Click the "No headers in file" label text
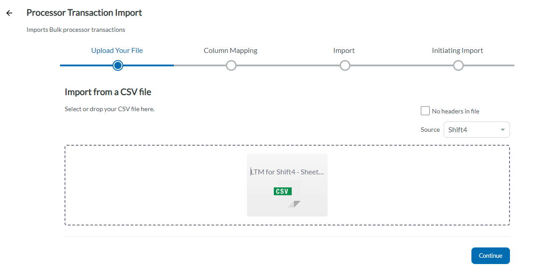Screen dimensions: 557x273 pyautogui.click(x=455, y=111)
